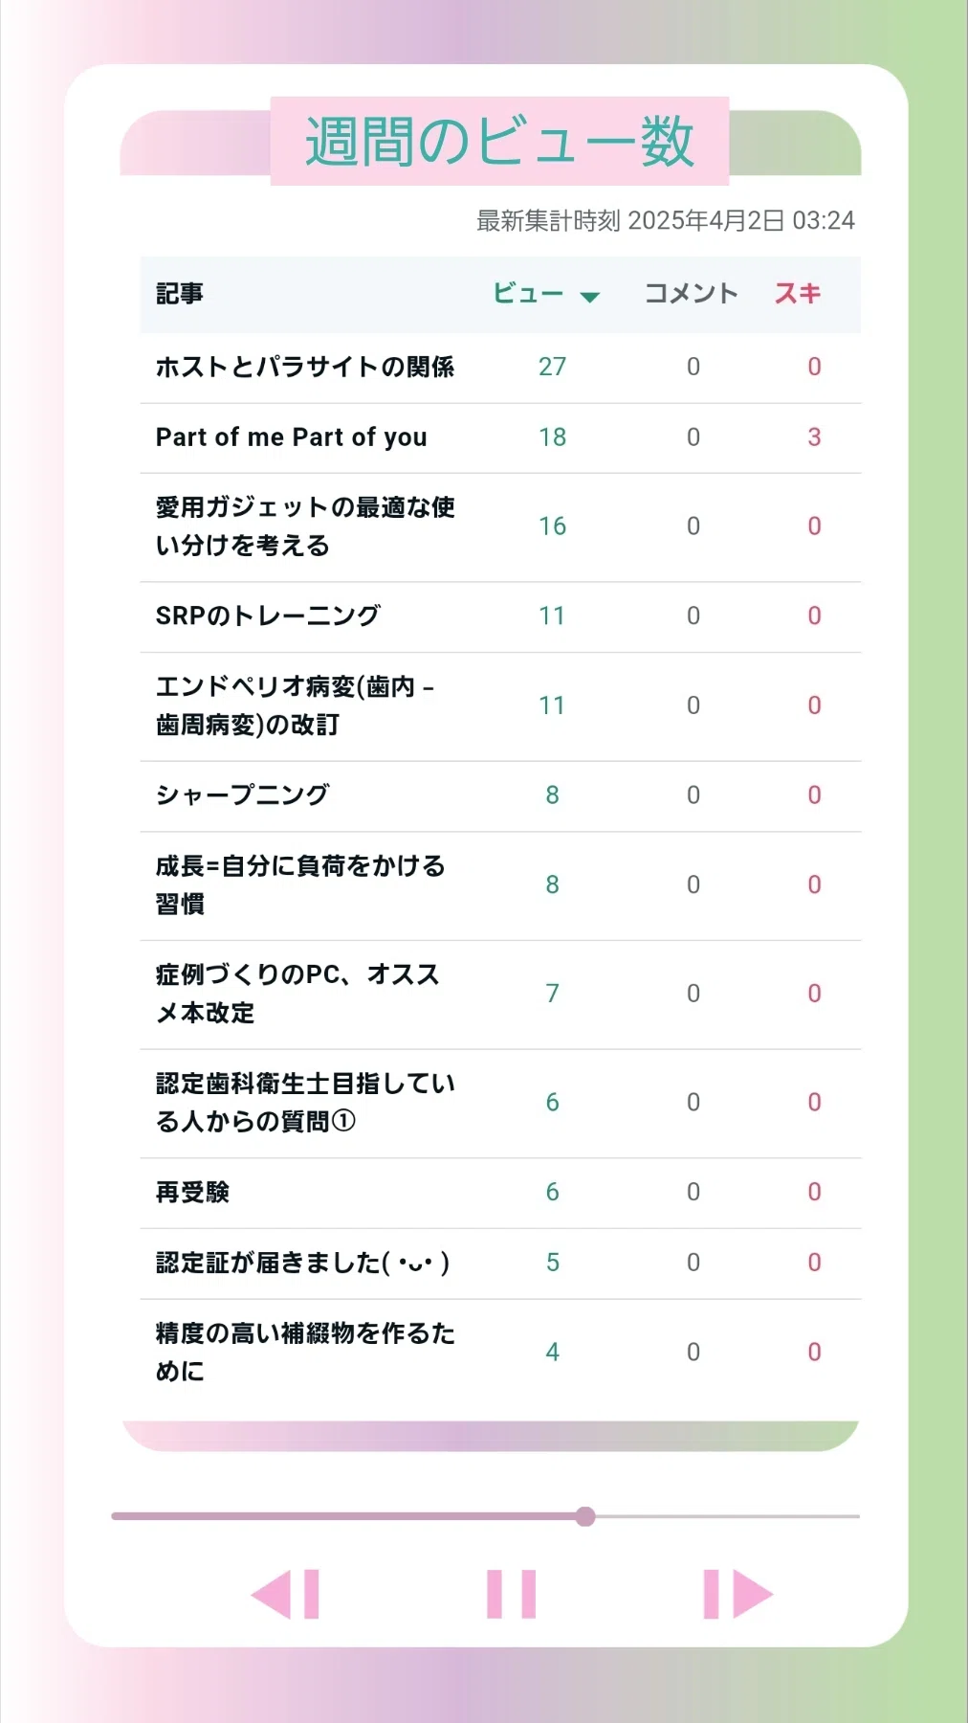Click the next track skip-forward icon
This screenshot has width=968, height=1723.
(737, 1594)
